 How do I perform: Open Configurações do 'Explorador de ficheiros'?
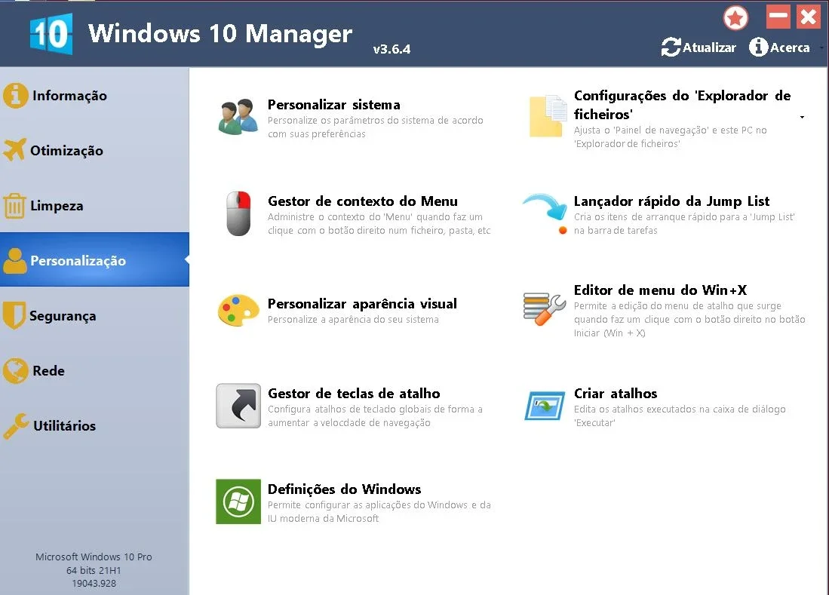(x=682, y=105)
